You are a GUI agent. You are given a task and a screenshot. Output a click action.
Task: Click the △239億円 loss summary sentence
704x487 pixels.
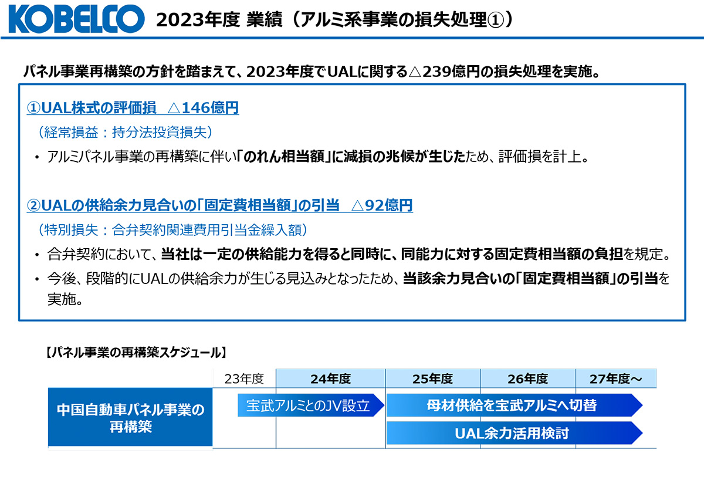311,72
